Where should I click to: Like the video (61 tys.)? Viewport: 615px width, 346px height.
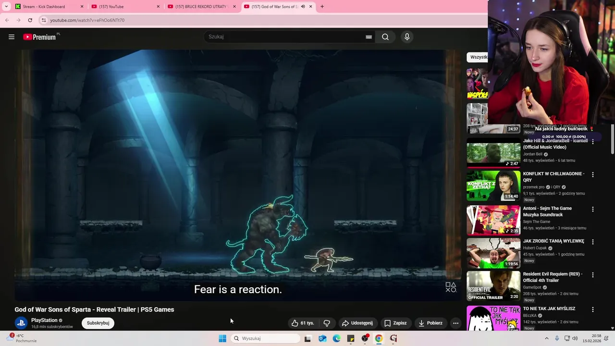tap(302, 323)
